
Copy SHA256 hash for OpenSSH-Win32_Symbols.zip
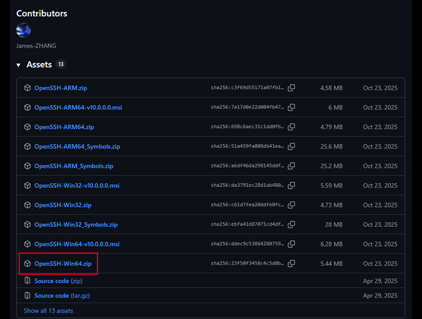pos(291,224)
